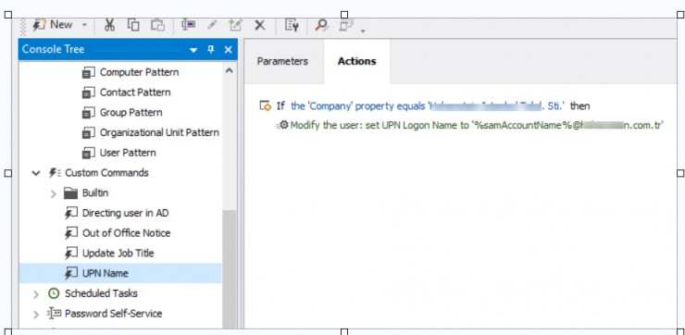Click the Cut scissors toolbar icon

pyautogui.click(x=109, y=25)
